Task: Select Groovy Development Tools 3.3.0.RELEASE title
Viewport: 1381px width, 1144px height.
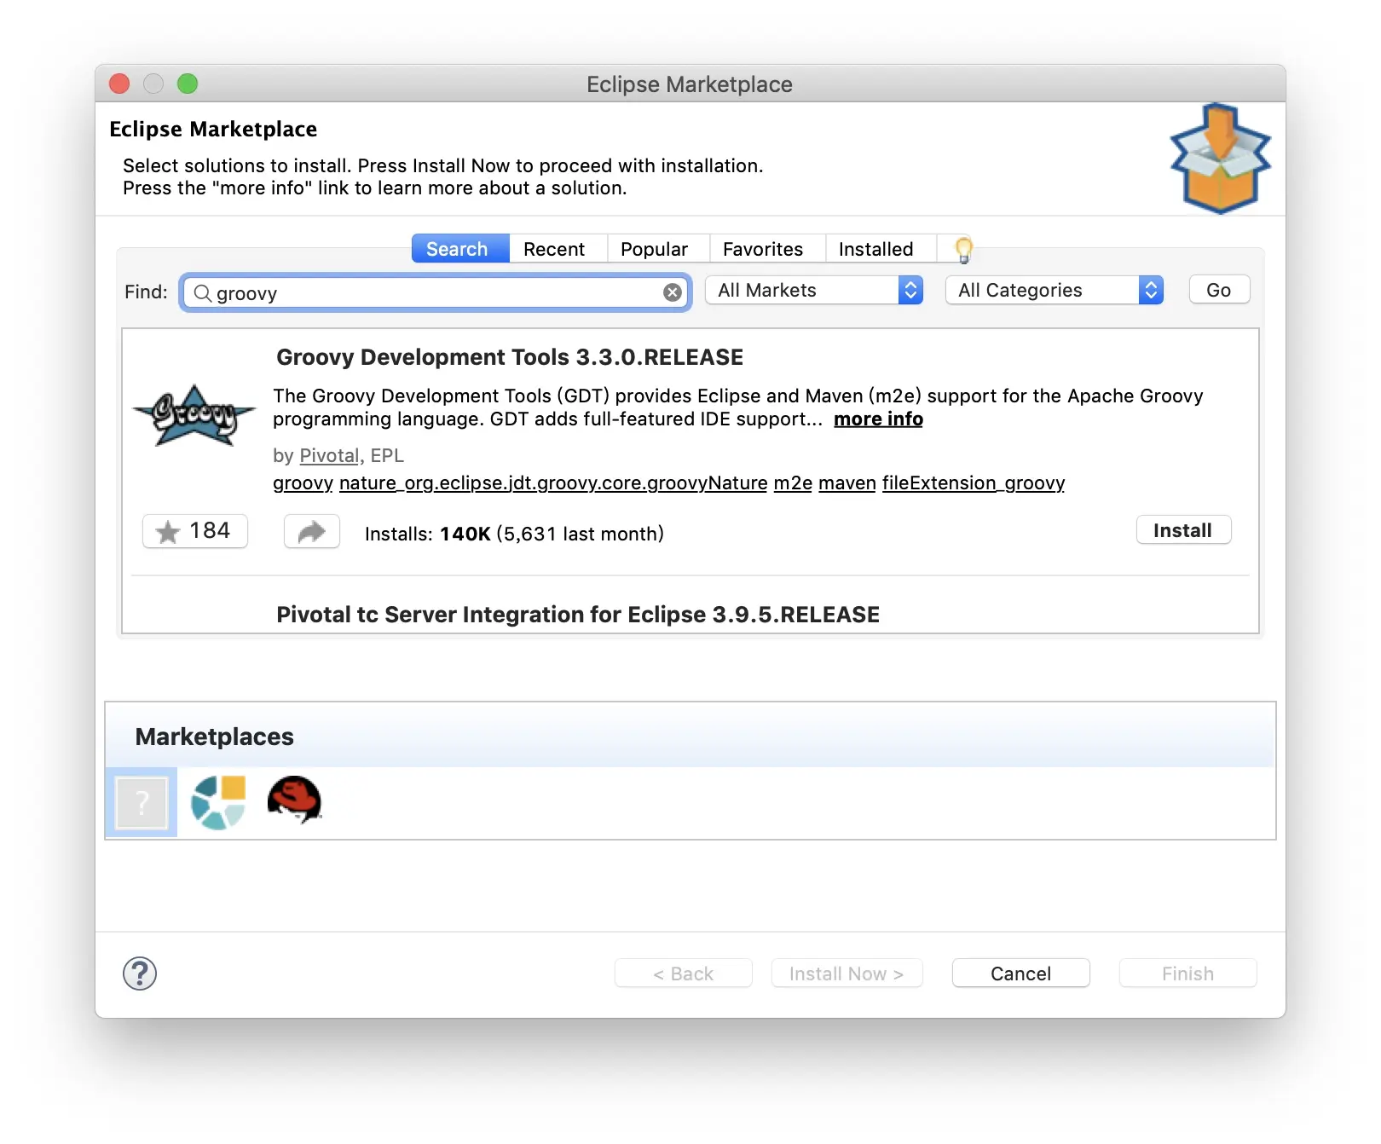Action: 510,357
